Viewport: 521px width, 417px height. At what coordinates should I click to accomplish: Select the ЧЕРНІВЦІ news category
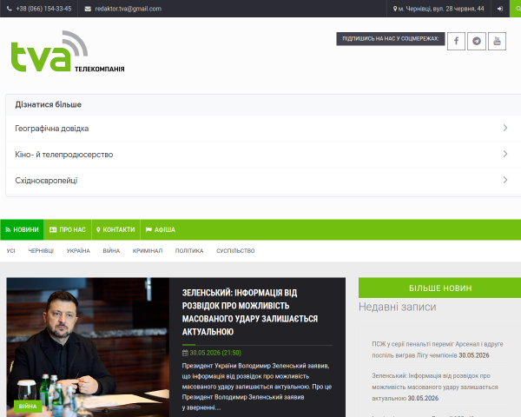41,251
